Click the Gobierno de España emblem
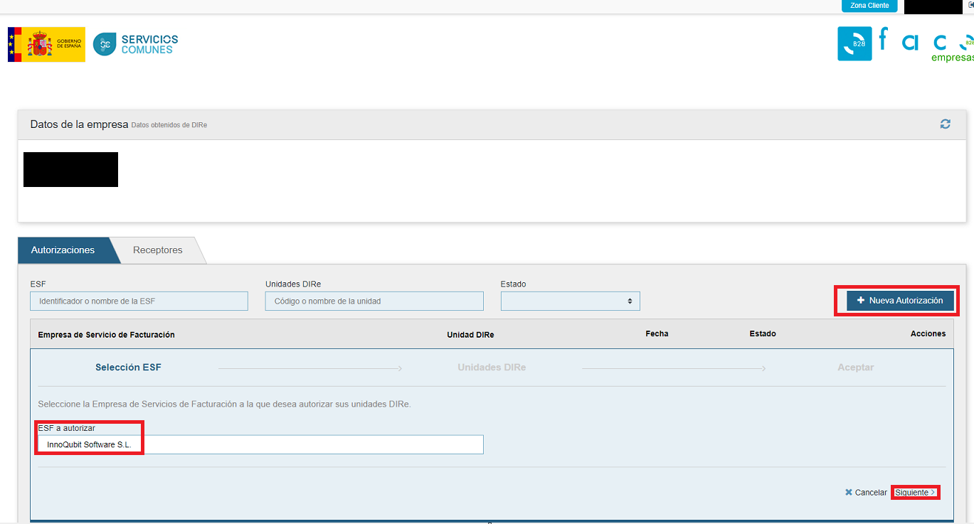This screenshot has height=524, width=974. click(46, 43)
